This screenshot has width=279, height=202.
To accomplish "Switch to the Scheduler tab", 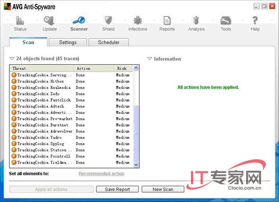I will [x=109, y=42].
